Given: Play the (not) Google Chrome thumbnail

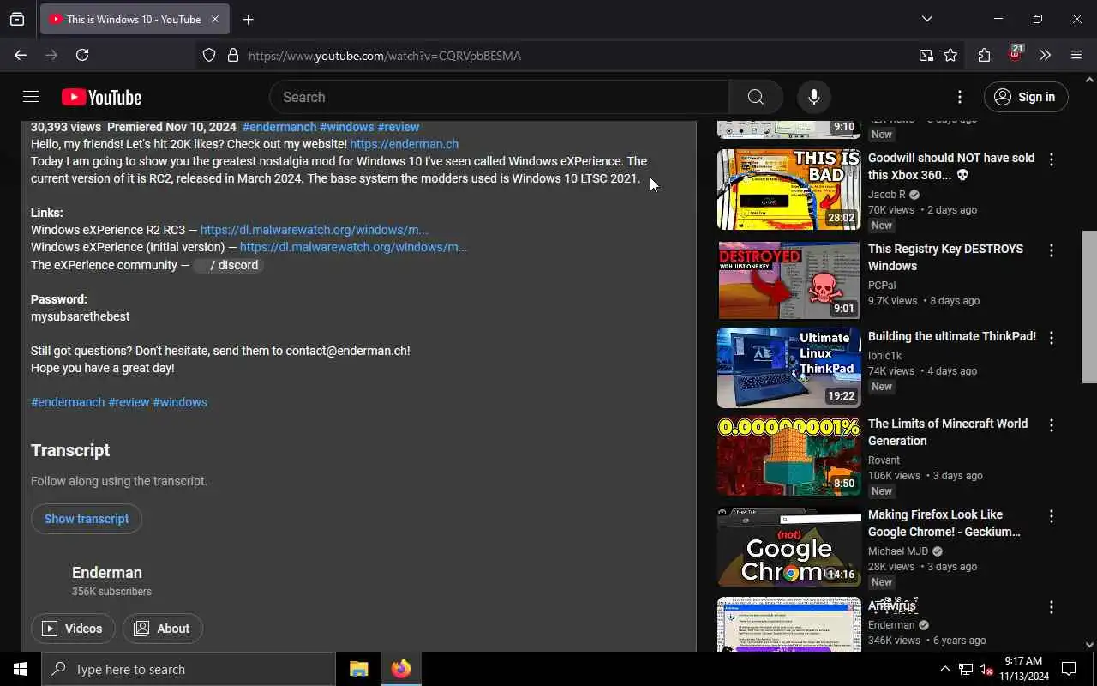Looking at the screenshot, I should tap(788, 546).
